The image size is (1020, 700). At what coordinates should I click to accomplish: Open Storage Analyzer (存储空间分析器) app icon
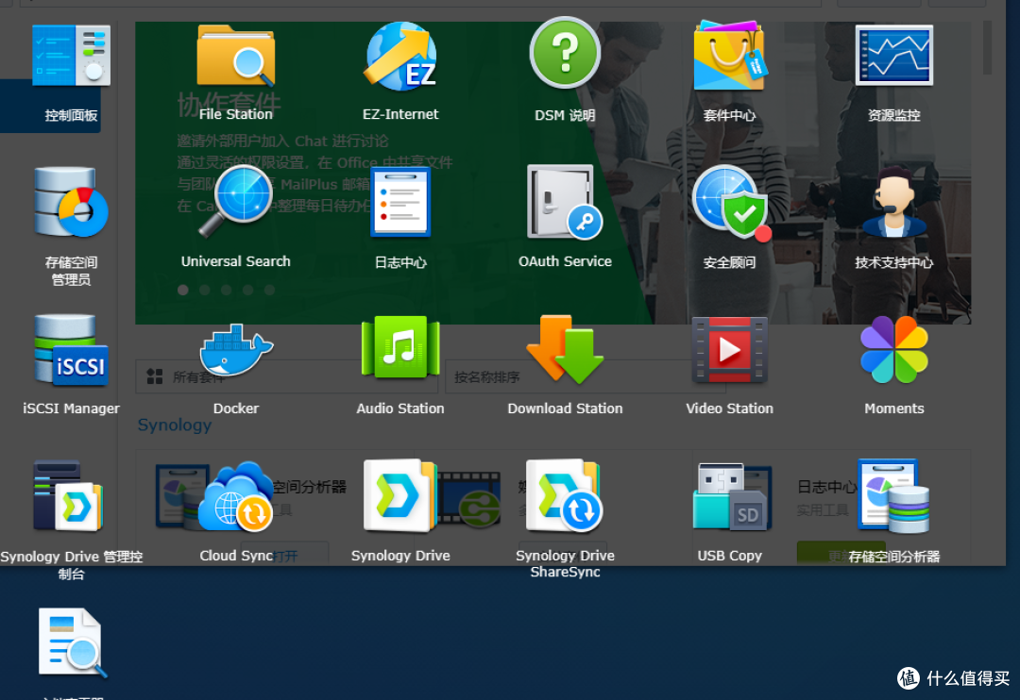(893, 496)
